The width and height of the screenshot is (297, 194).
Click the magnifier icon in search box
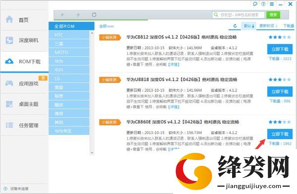pyautogui.click(x=216, y=15)
